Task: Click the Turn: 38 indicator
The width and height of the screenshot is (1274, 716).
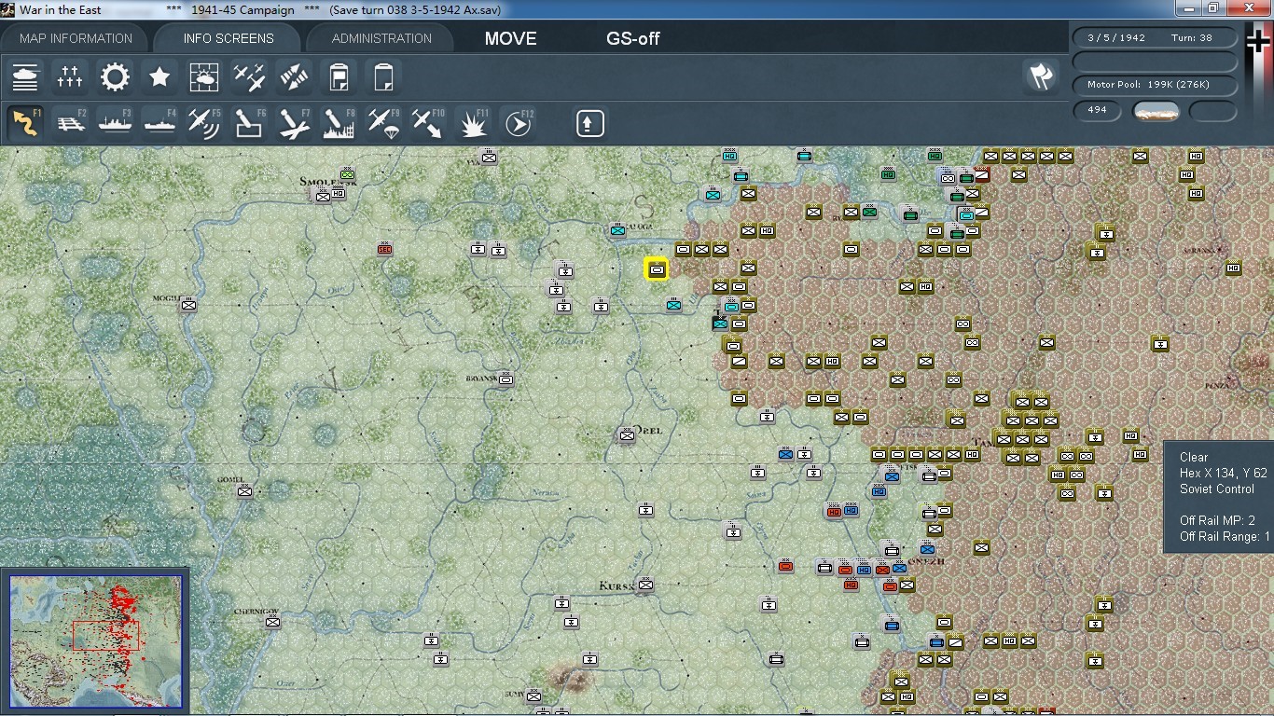Action: tap(1192, 38)
